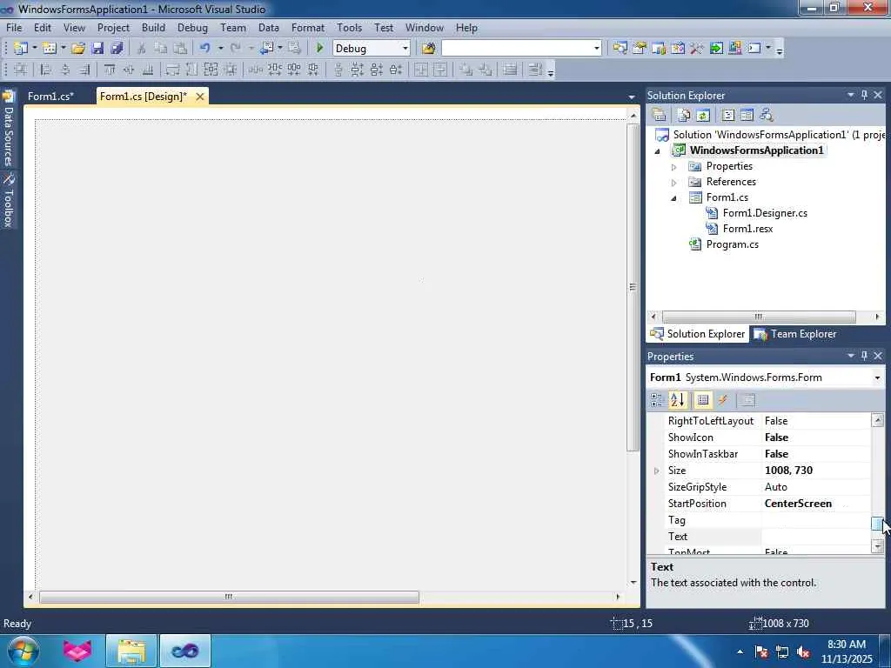Select the Solution Explorer bottom tab

[x=698, y=334]
